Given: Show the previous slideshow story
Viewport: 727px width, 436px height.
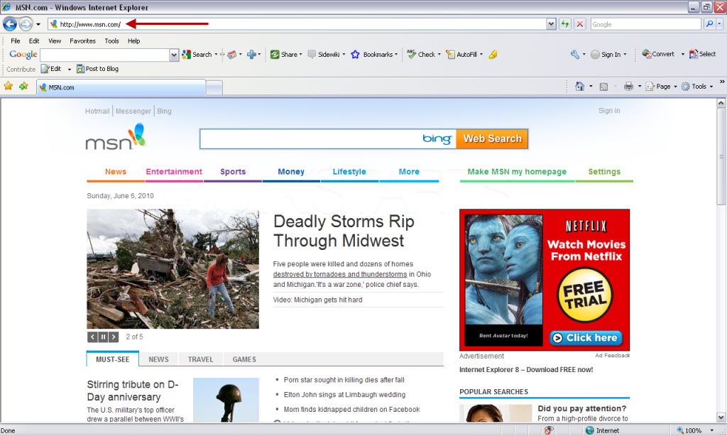Looking at the screenshot, I should point(92,337).
